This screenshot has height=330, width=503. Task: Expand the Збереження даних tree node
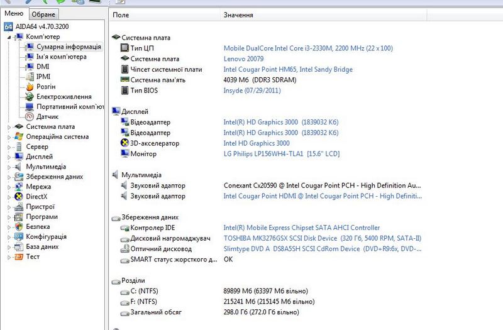click(9, 177)
